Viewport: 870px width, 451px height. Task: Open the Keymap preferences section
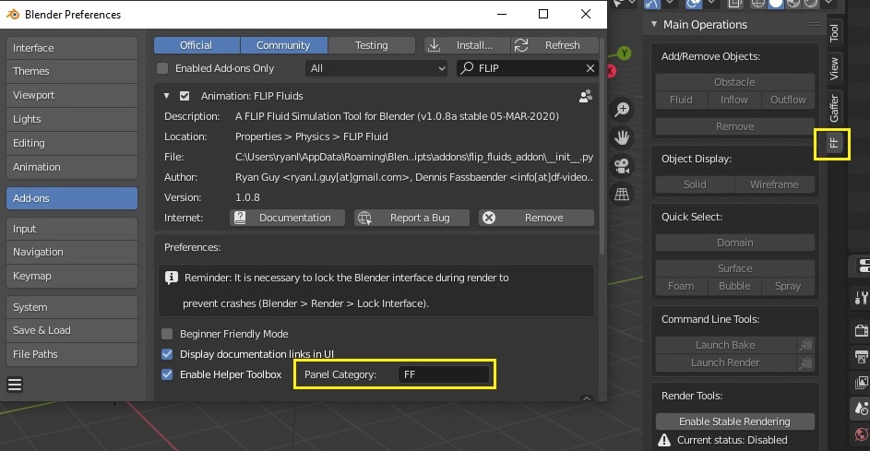tap(72, 276)
